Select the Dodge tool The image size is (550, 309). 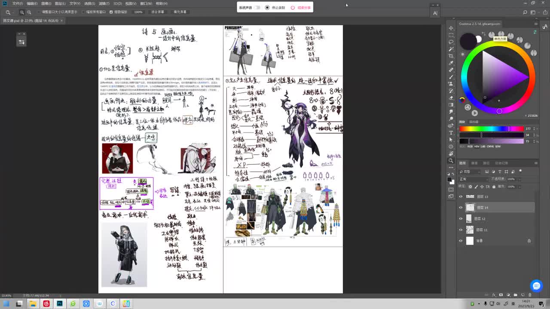coord(451,119)
